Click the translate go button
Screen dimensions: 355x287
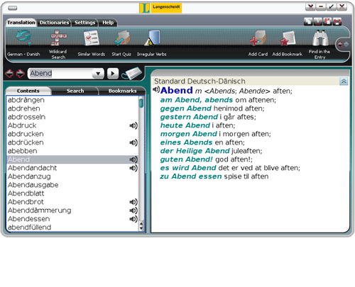point(113,74)
